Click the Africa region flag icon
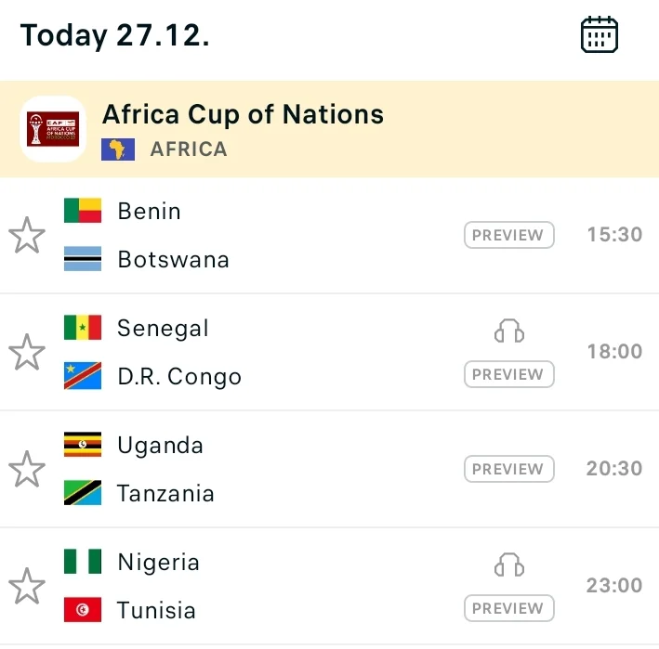The width and height of the screenshot is (659, 649). (118, 149)
